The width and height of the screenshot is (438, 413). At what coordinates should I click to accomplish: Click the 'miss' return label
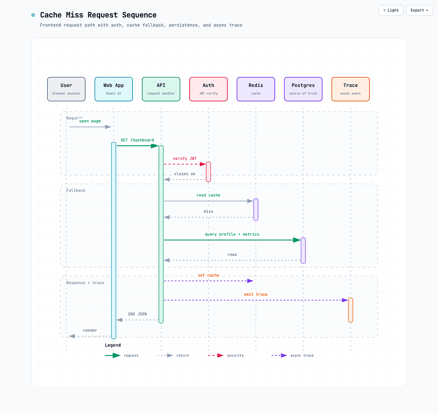(x=208, y=211)
